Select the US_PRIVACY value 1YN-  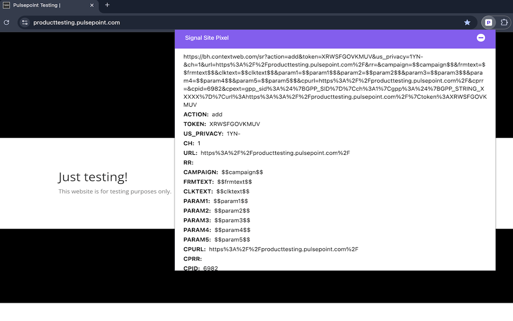[234, 134]
